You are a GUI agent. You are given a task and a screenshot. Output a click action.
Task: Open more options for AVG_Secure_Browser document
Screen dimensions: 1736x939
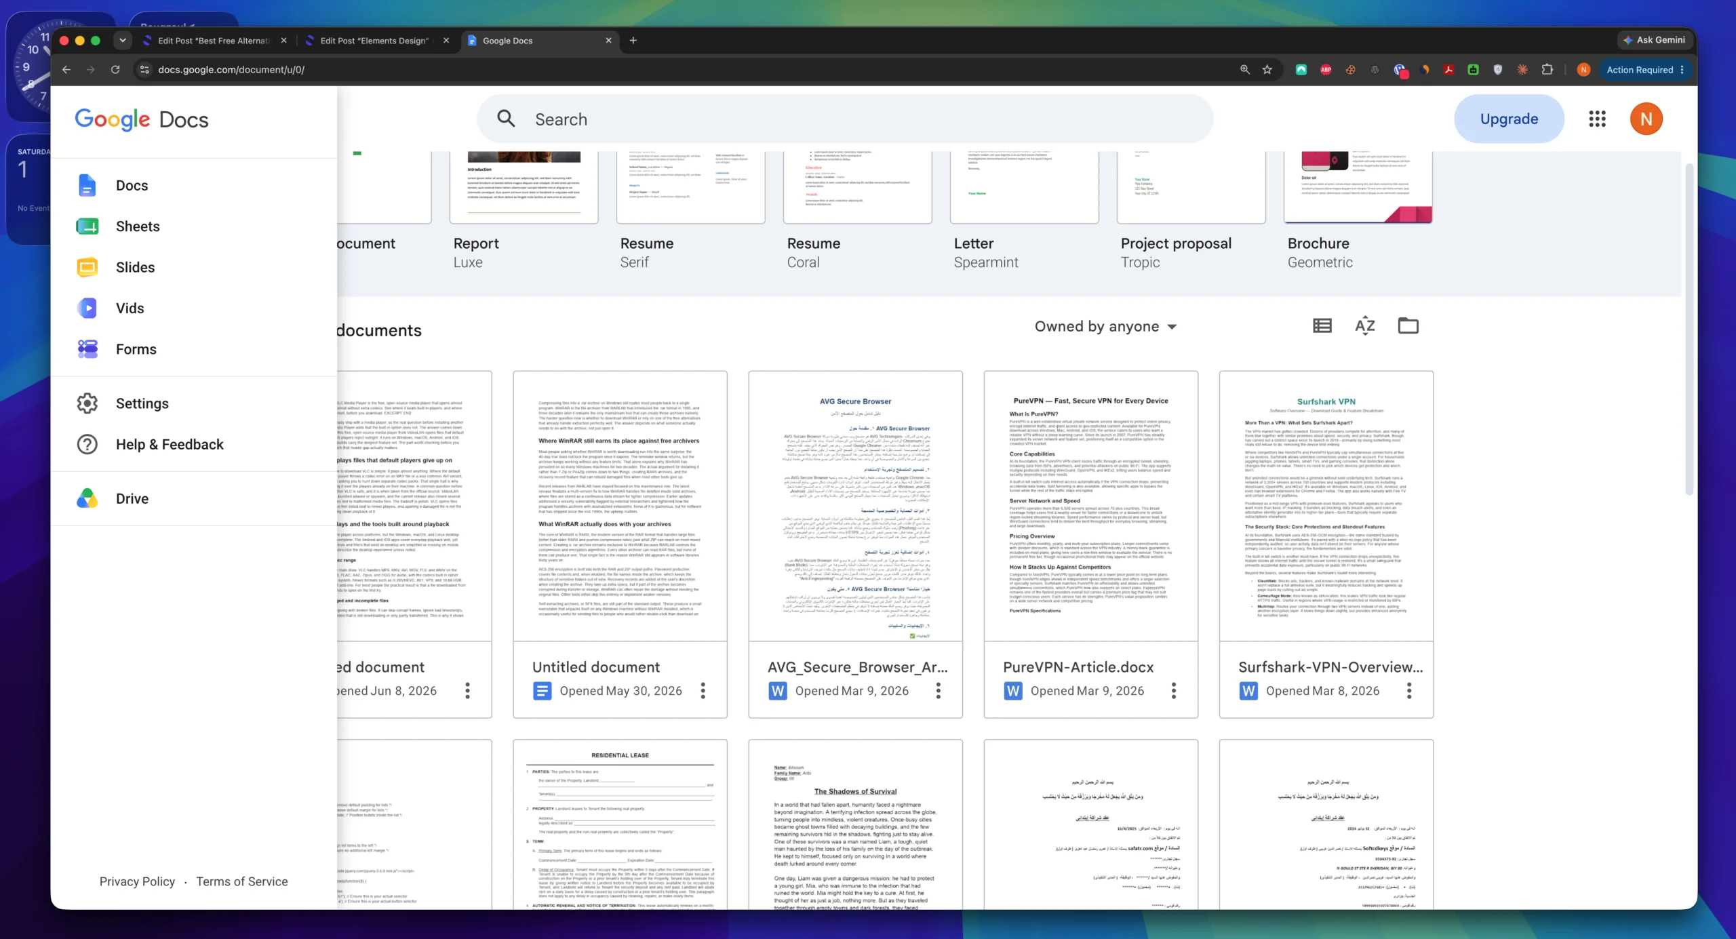point(938,691)
